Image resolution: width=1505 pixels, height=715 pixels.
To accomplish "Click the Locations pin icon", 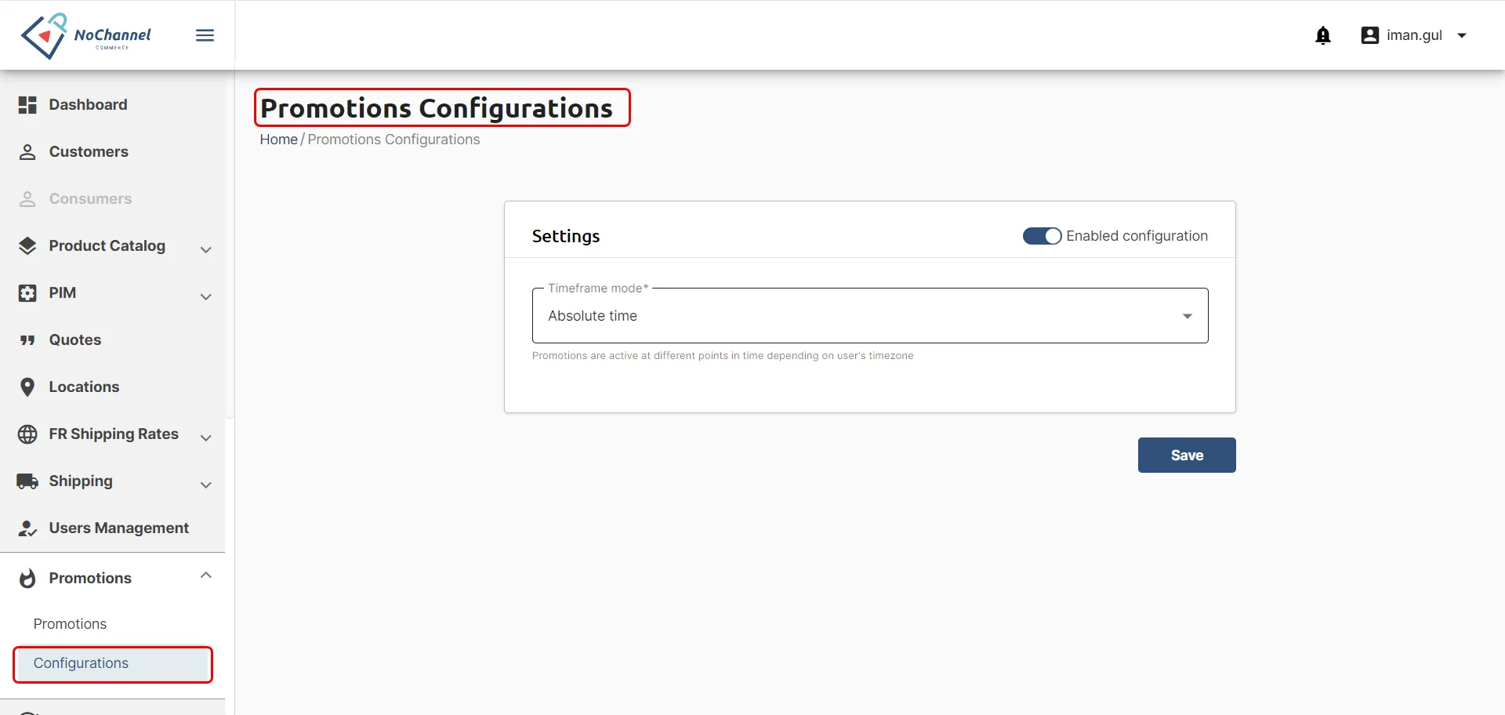I will (27, 387).
